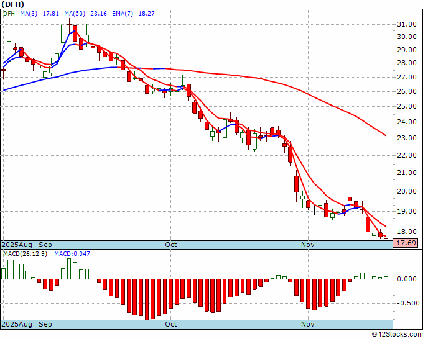423x339 pixels.
Task: Click Sep on the MACD date axis
Action: click(45, 324)
